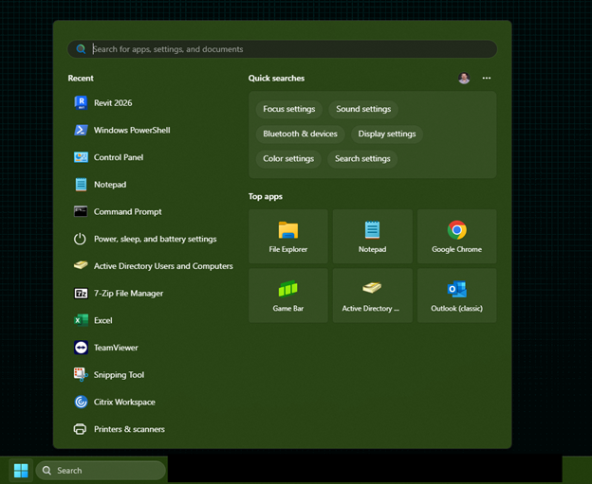Open Command Prompt icon
This screenshot has height=484, width=592.
tap(81, 211)
